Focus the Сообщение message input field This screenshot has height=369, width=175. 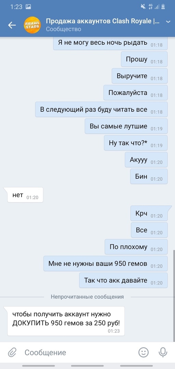78,352
